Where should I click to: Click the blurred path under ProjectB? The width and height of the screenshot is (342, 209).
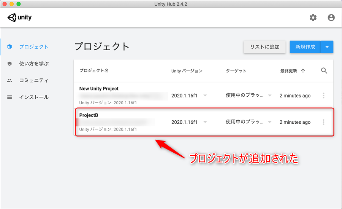click(116, 123)
